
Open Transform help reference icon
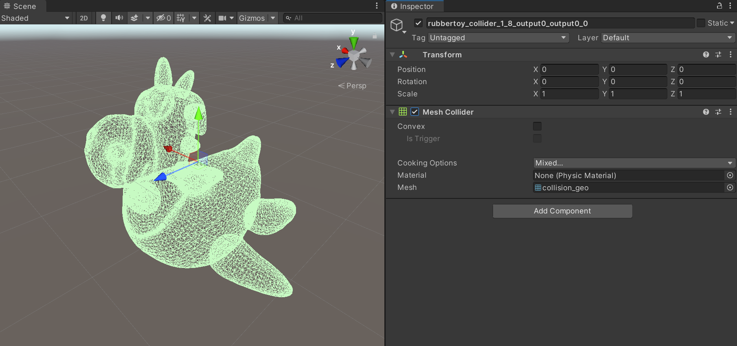pyautogui.click(x=706, y=54)
